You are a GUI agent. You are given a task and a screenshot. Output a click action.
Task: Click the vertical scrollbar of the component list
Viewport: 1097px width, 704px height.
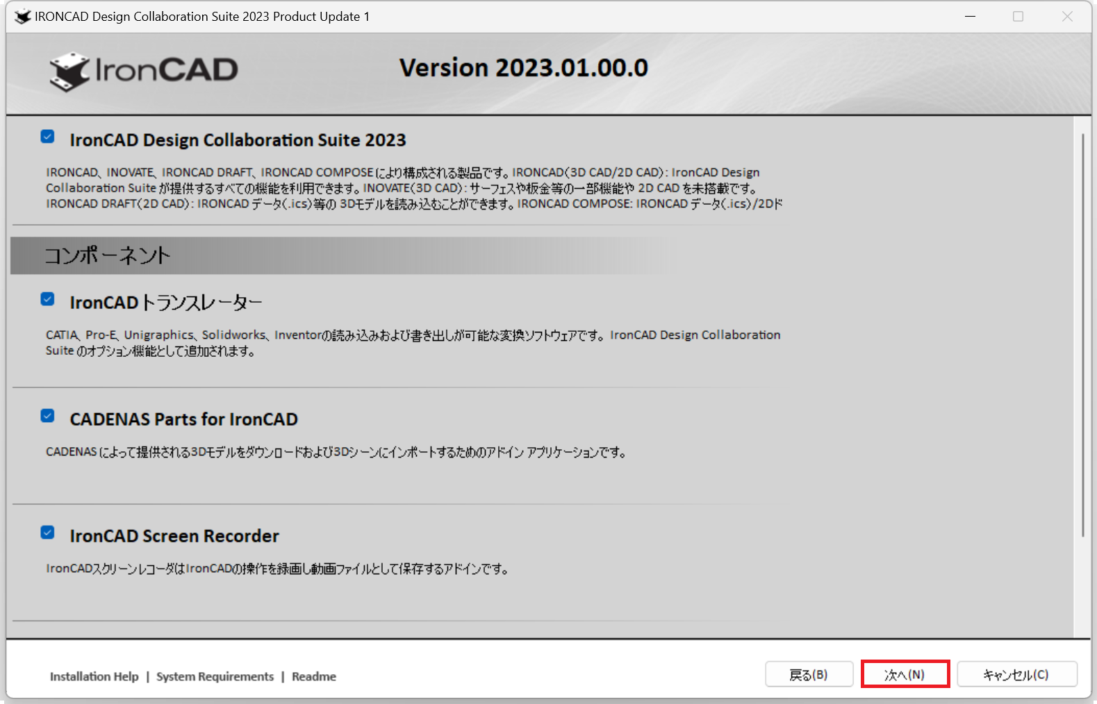[1082, 333]
